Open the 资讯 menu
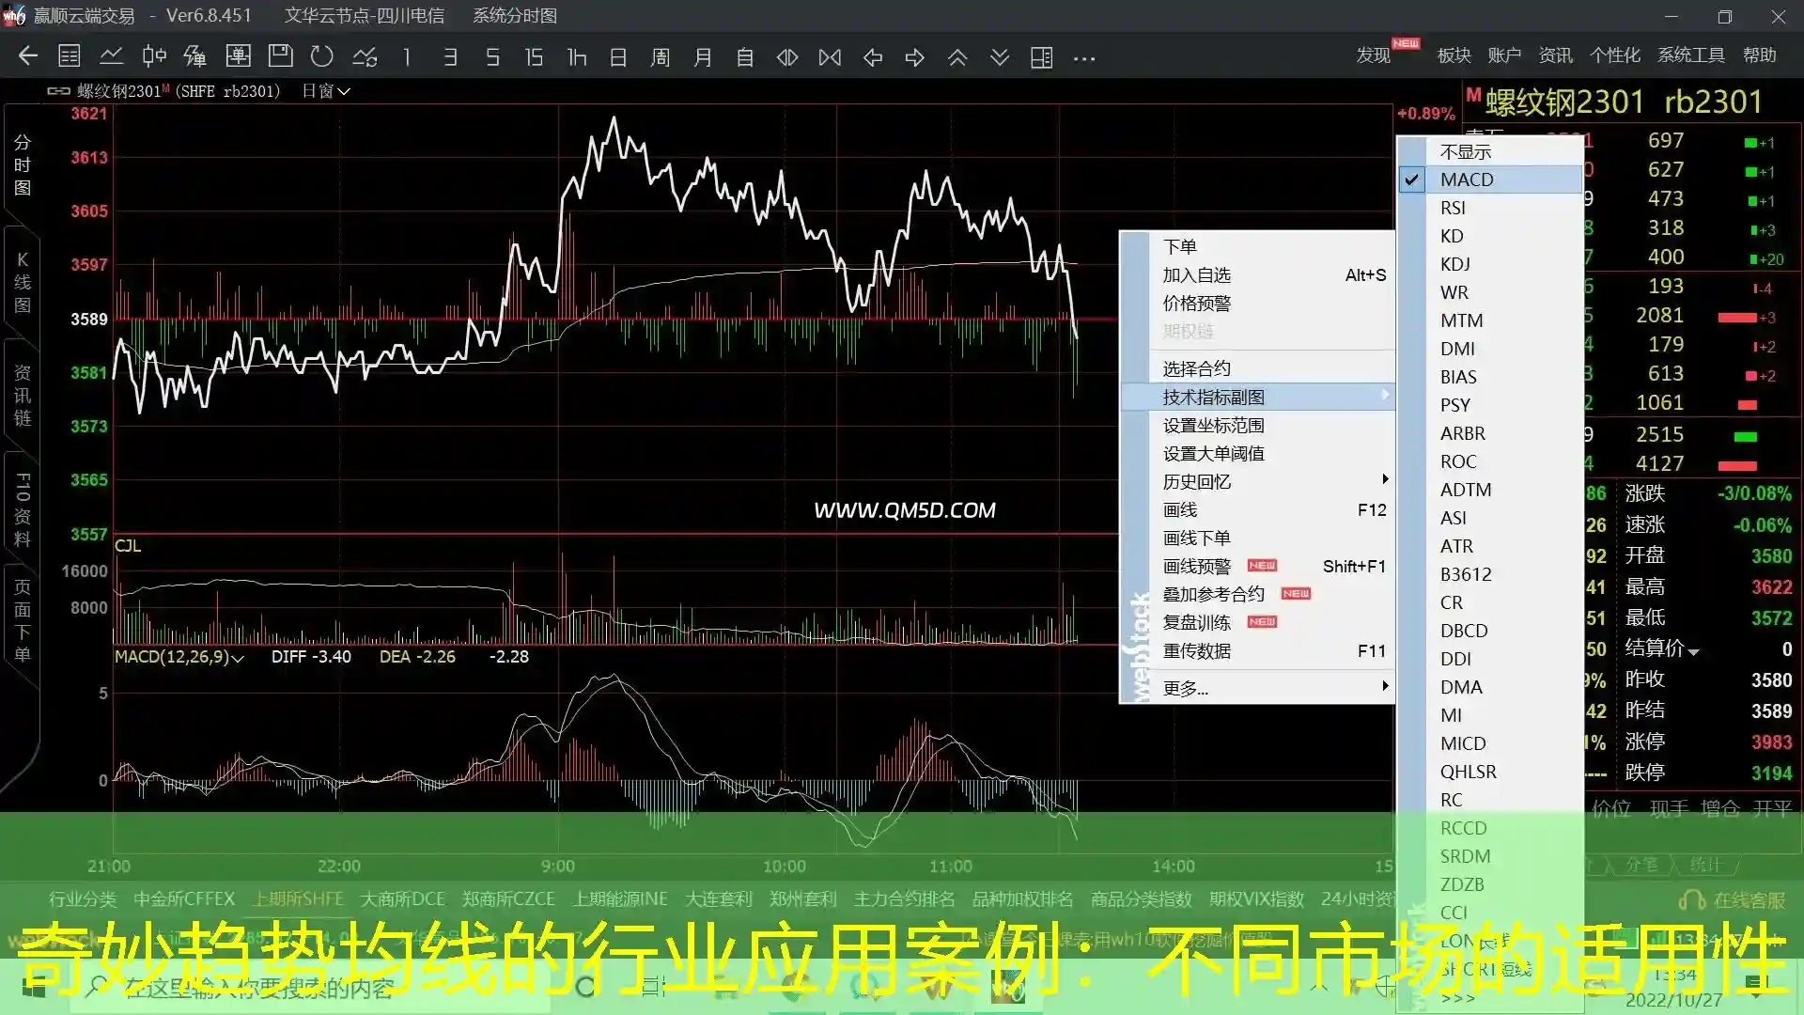 pos(1555,55)
